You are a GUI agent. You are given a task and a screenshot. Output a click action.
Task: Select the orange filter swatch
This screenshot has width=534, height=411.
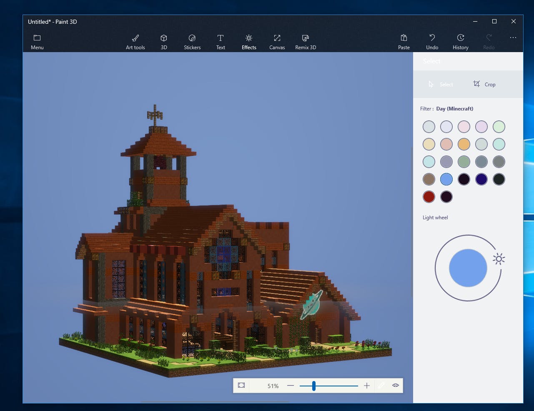click(x=464, y=144)
